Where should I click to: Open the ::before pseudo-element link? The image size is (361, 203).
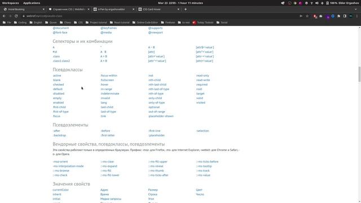[105, 131]
